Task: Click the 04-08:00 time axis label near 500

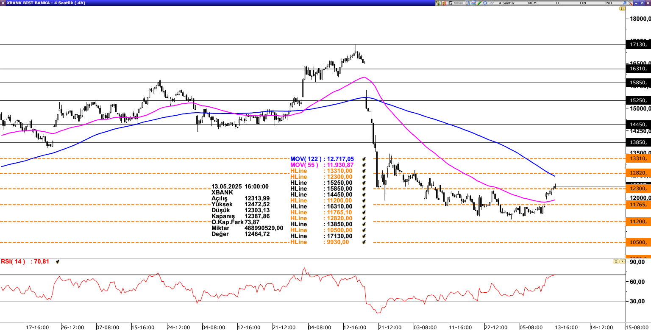Action: point(213,327)
